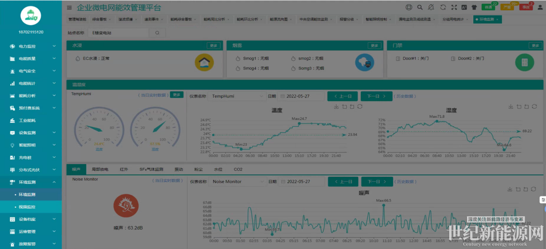Search station name with magnifier button
This screenshot has width=546, height=249.
[x=157, y=33]
